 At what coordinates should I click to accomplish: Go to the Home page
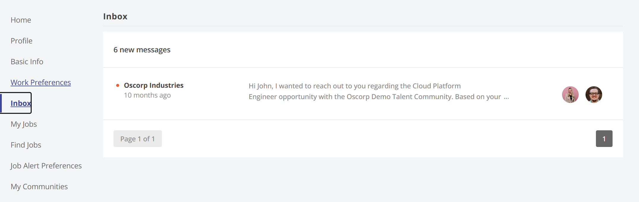[x=21, y=20]
